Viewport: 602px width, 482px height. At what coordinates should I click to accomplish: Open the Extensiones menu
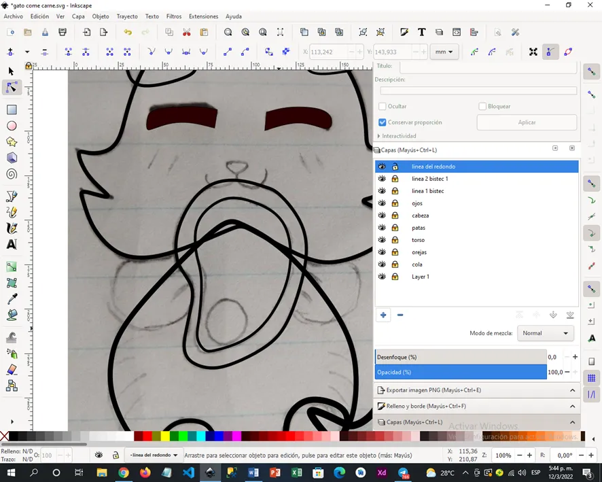(x=203, y=16)
